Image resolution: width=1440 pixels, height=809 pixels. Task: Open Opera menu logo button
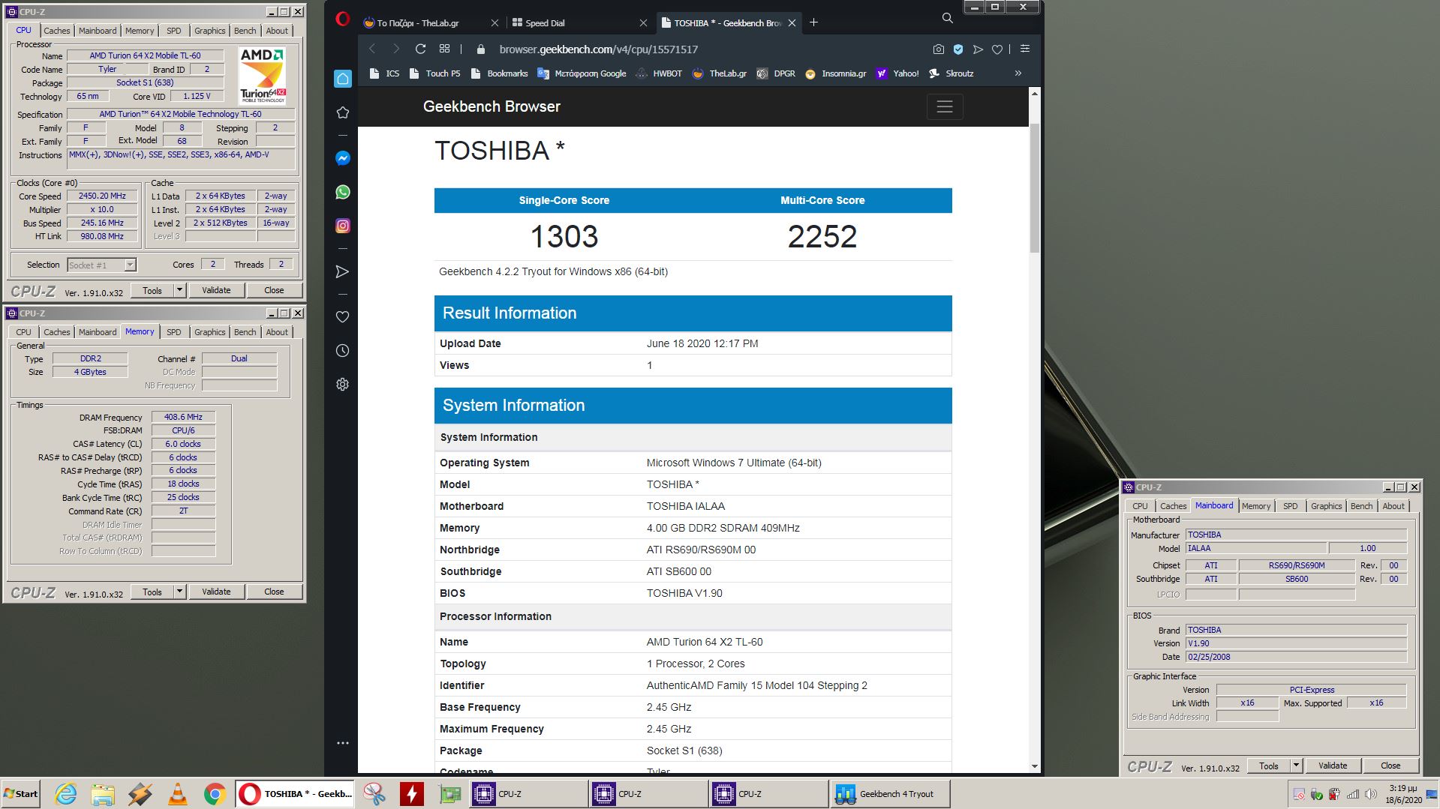tap(342, 19)
